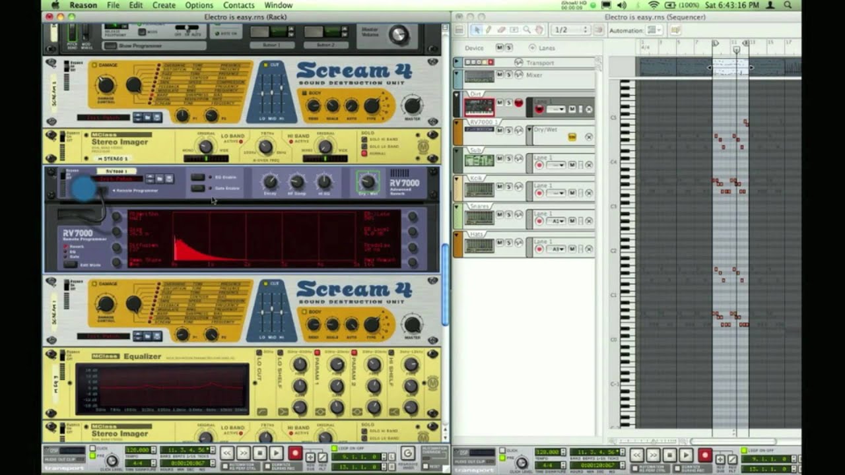Mute the Mixer track
The height and width of the screenshot is (475, 845).
pos(500,75)
